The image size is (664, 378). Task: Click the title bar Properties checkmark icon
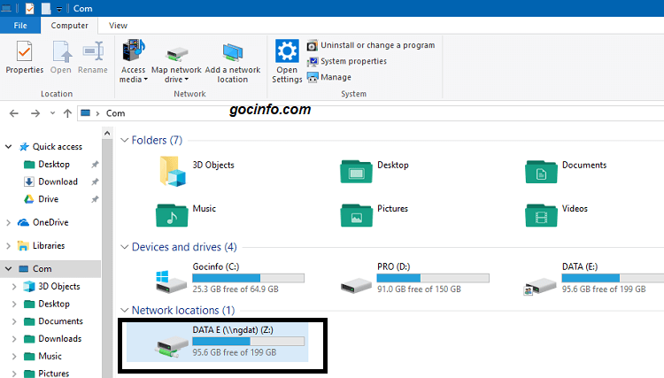29,9
